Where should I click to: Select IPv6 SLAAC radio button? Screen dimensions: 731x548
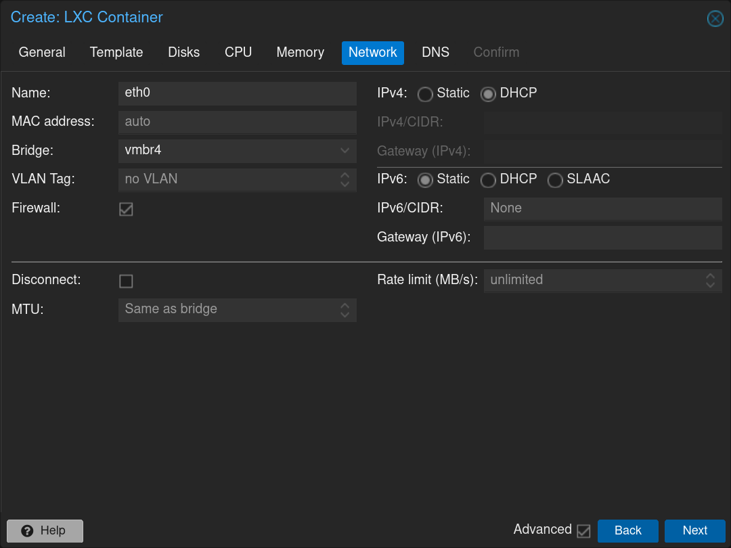pyautogui.click(x=555, y=180)
